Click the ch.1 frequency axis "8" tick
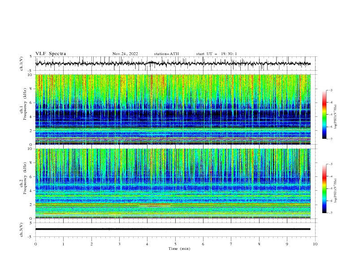This screenshot has width=355, height=274. (31, 89)
